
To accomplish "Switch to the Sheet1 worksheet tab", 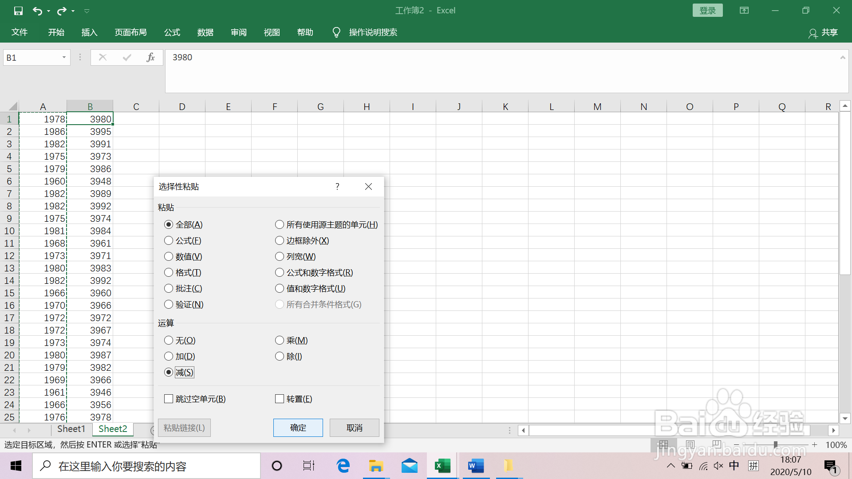I will coord(71,429).
